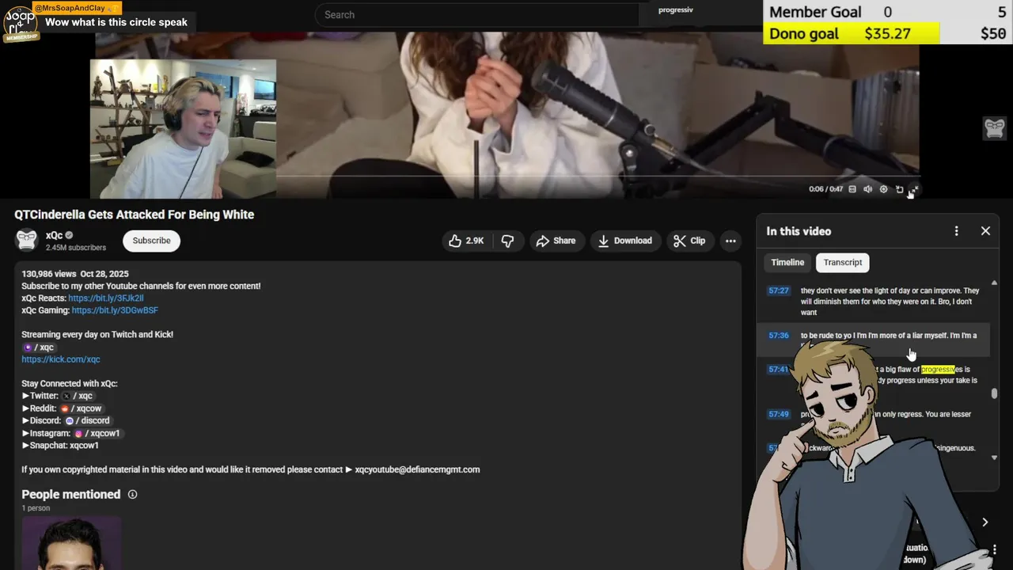Click inside the Search field
The image size is (1013, 570).
476,14
